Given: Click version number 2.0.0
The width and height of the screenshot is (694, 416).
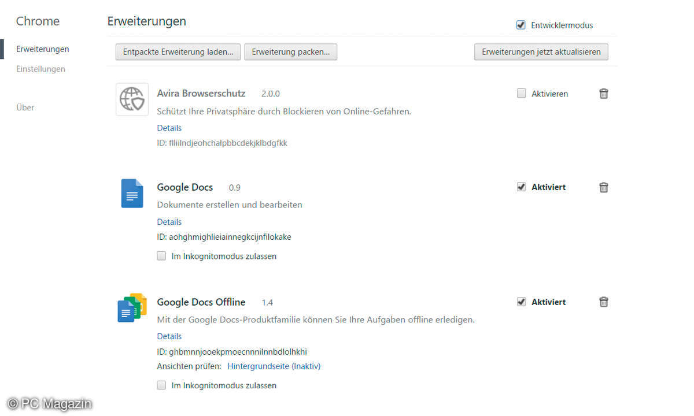Looking at the screenshot, I should [x=271, y=94].
